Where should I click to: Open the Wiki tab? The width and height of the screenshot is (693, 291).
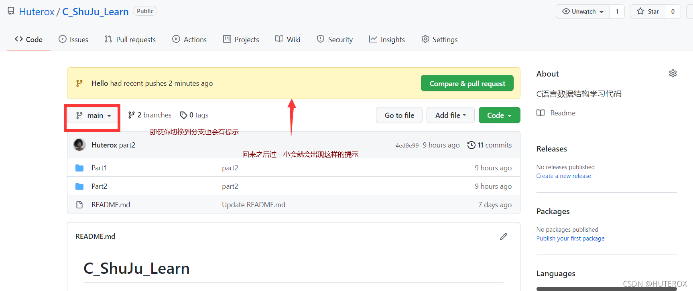(288, 39)
